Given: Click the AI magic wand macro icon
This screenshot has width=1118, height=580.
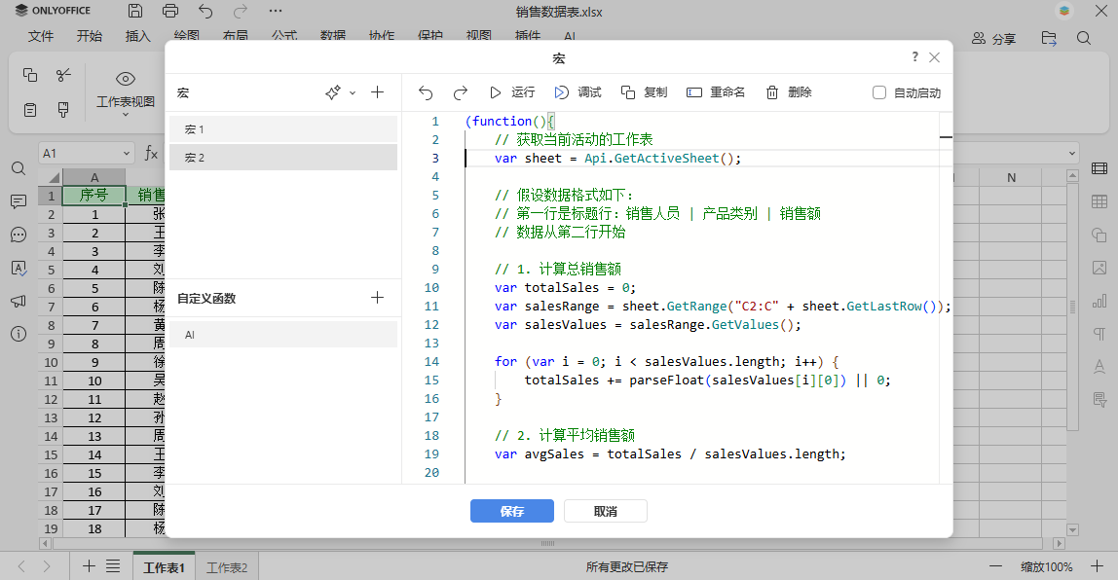Looking at the screenshot, I should [x=333, y=92].
